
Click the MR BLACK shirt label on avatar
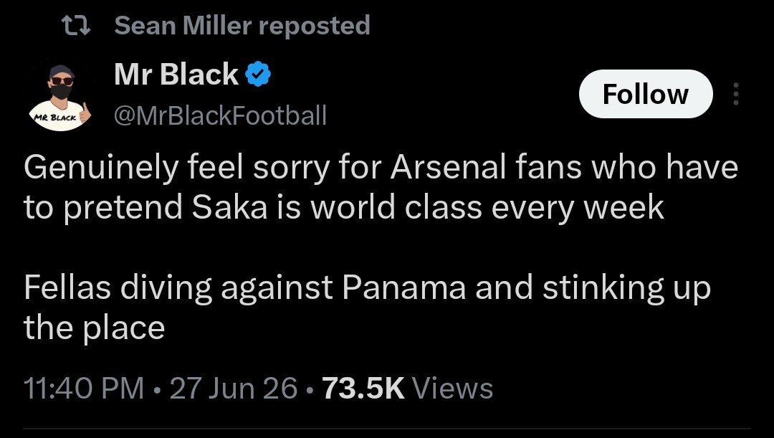coord(54,118)
